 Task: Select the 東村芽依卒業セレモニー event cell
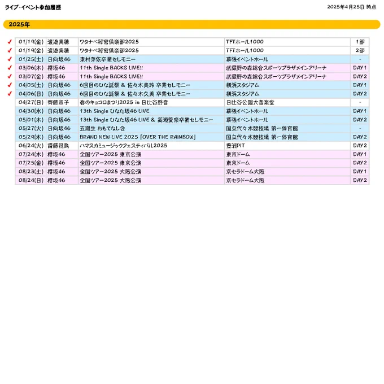[151, 59]
